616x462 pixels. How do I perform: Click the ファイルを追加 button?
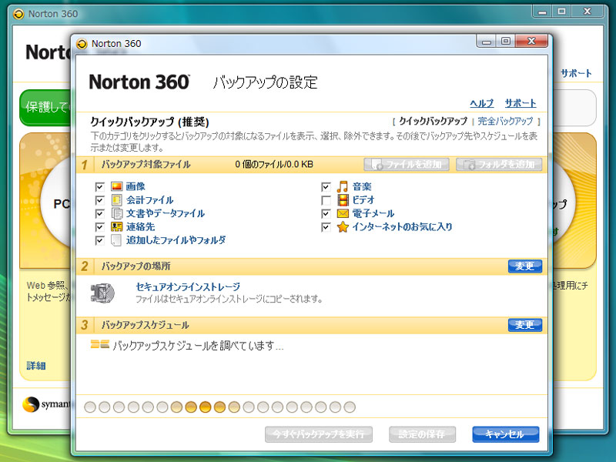[407, 164]
